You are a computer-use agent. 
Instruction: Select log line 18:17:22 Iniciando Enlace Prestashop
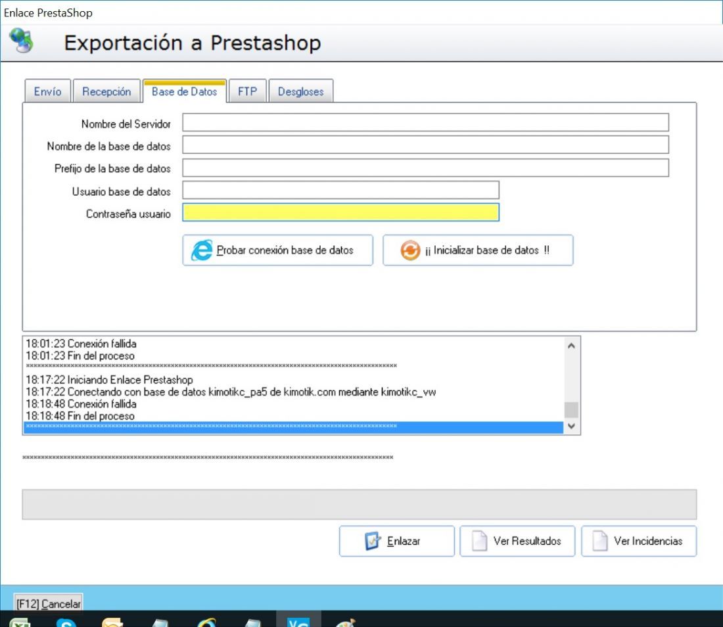pos(109,379)
